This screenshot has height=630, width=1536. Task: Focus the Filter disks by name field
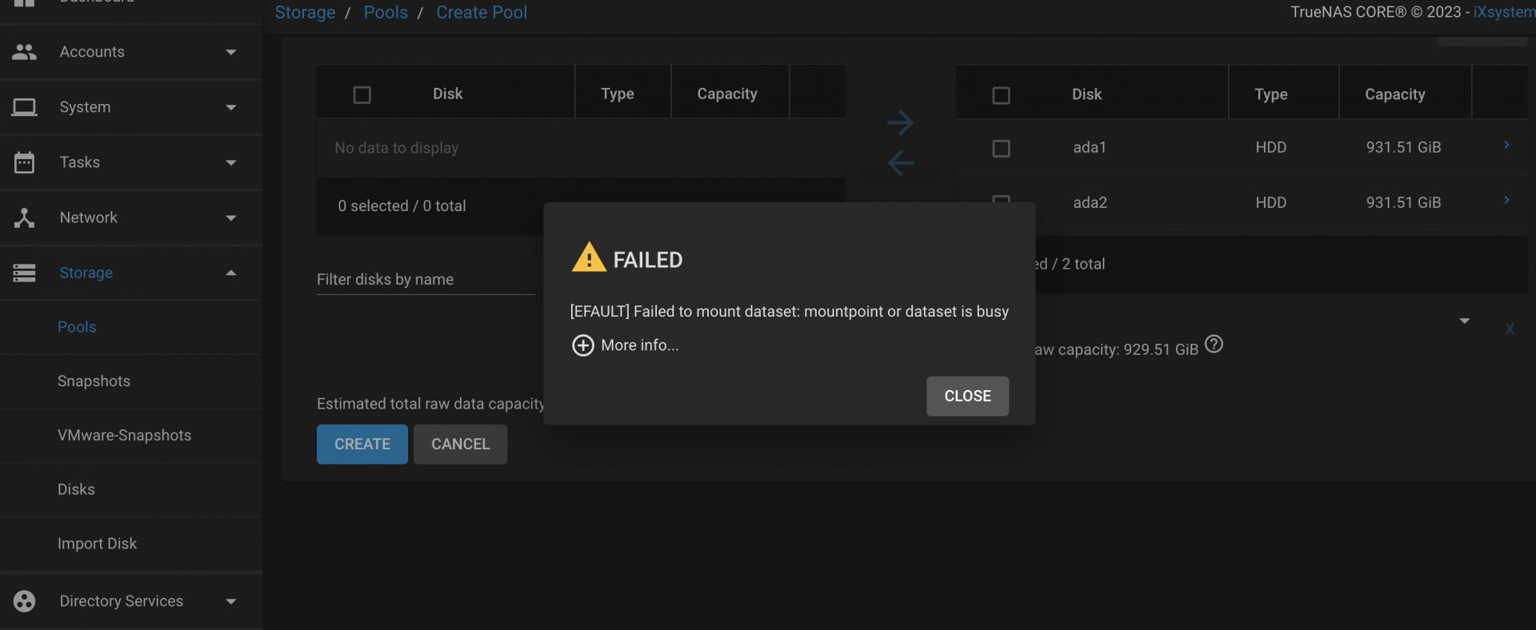click(x=426, y=279)
